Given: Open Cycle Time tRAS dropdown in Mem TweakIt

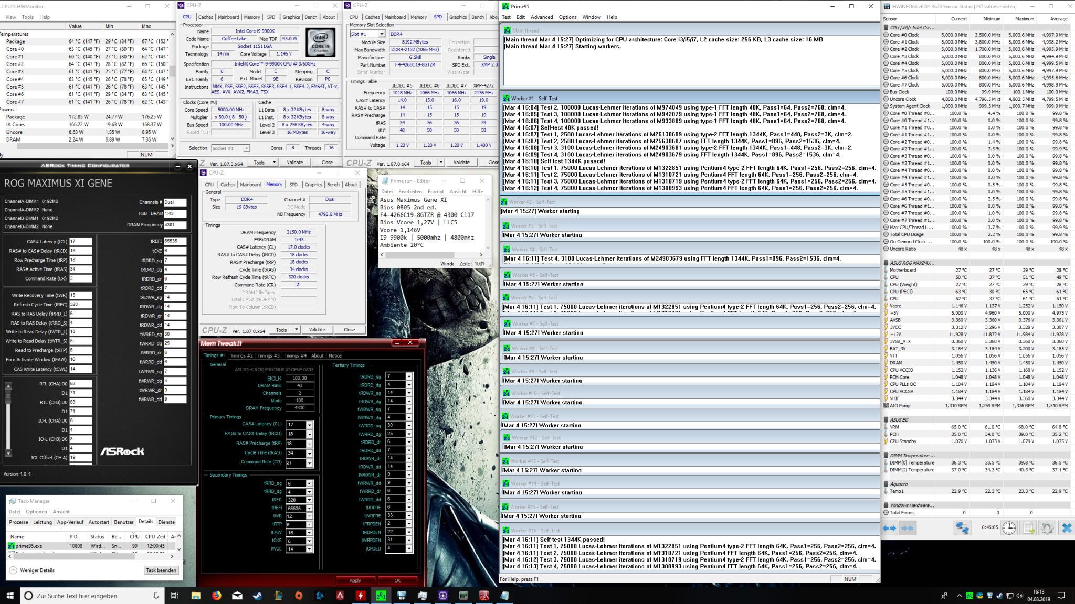Looking at the screenshot, I should click(309, 453).
